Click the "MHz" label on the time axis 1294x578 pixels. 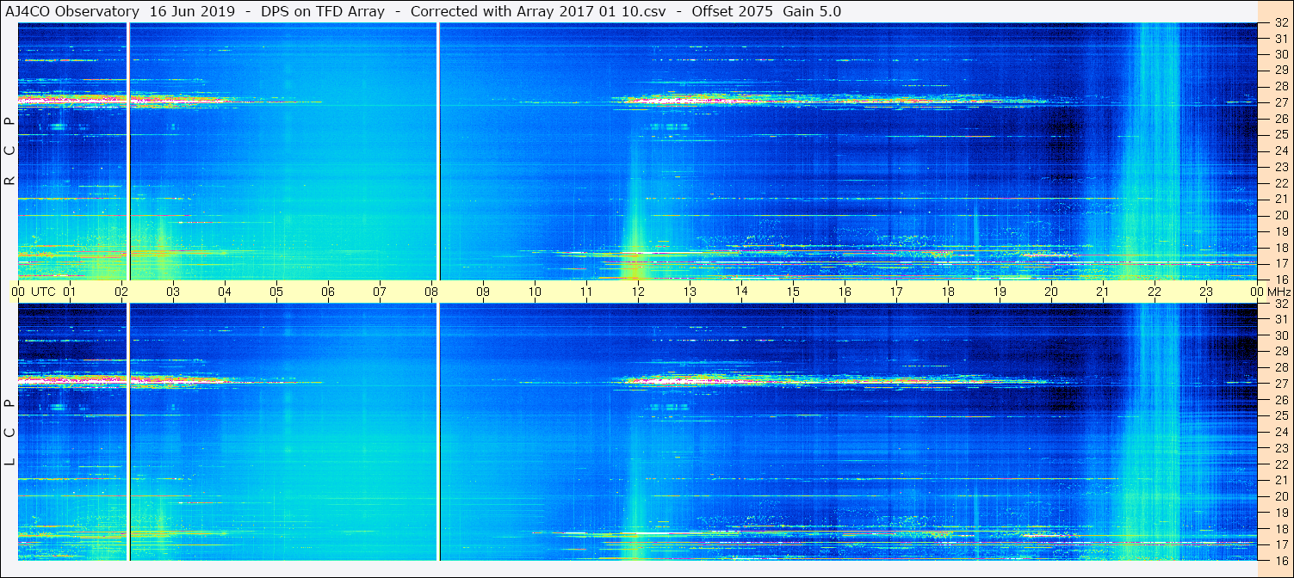[x=1279, y=292]
